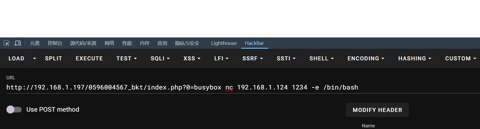Activate the inspect element picker icon
This screenshot has width=480, height=129.
[6, 43]
